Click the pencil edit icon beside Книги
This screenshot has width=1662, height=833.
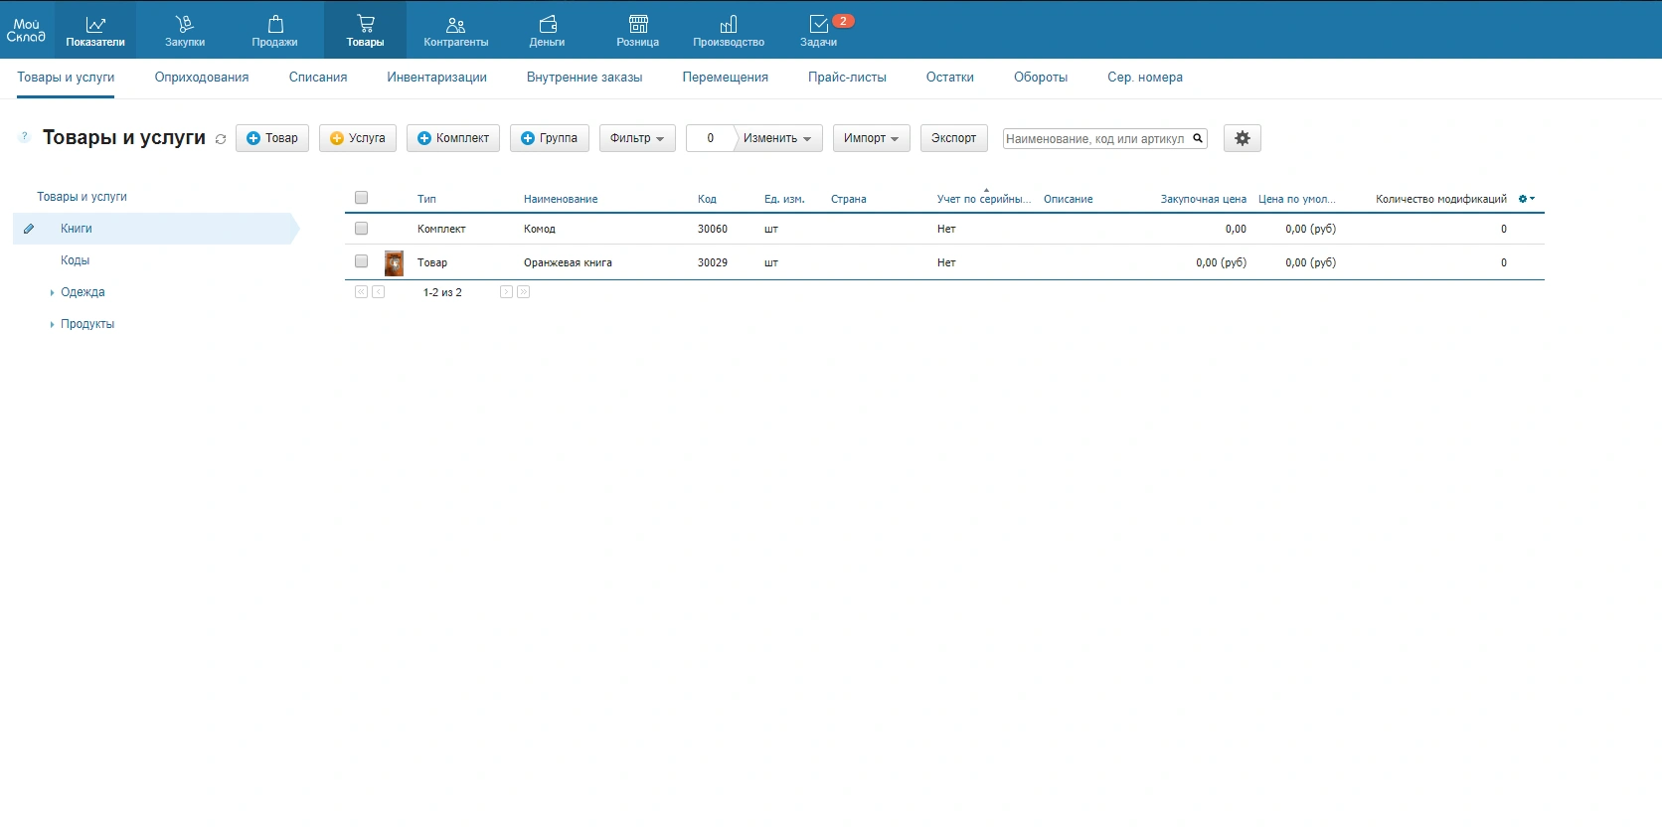coord(29,229)
